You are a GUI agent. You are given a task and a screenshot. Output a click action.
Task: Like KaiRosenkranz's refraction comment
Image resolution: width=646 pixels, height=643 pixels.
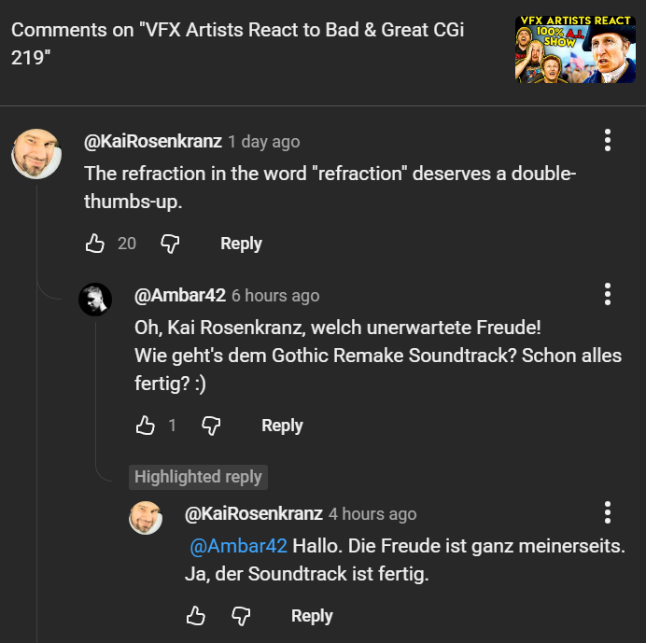pos(94,244)
